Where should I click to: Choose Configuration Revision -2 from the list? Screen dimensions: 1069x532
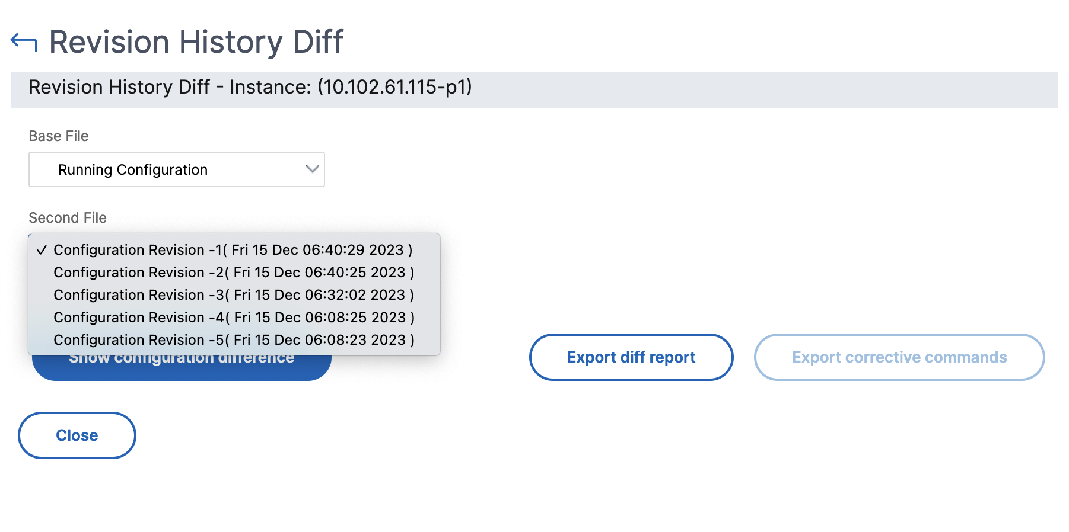coord(234,273)
